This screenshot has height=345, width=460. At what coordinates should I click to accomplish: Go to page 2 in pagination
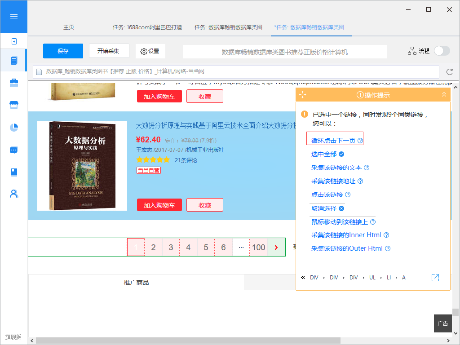[x=153, y=248]
